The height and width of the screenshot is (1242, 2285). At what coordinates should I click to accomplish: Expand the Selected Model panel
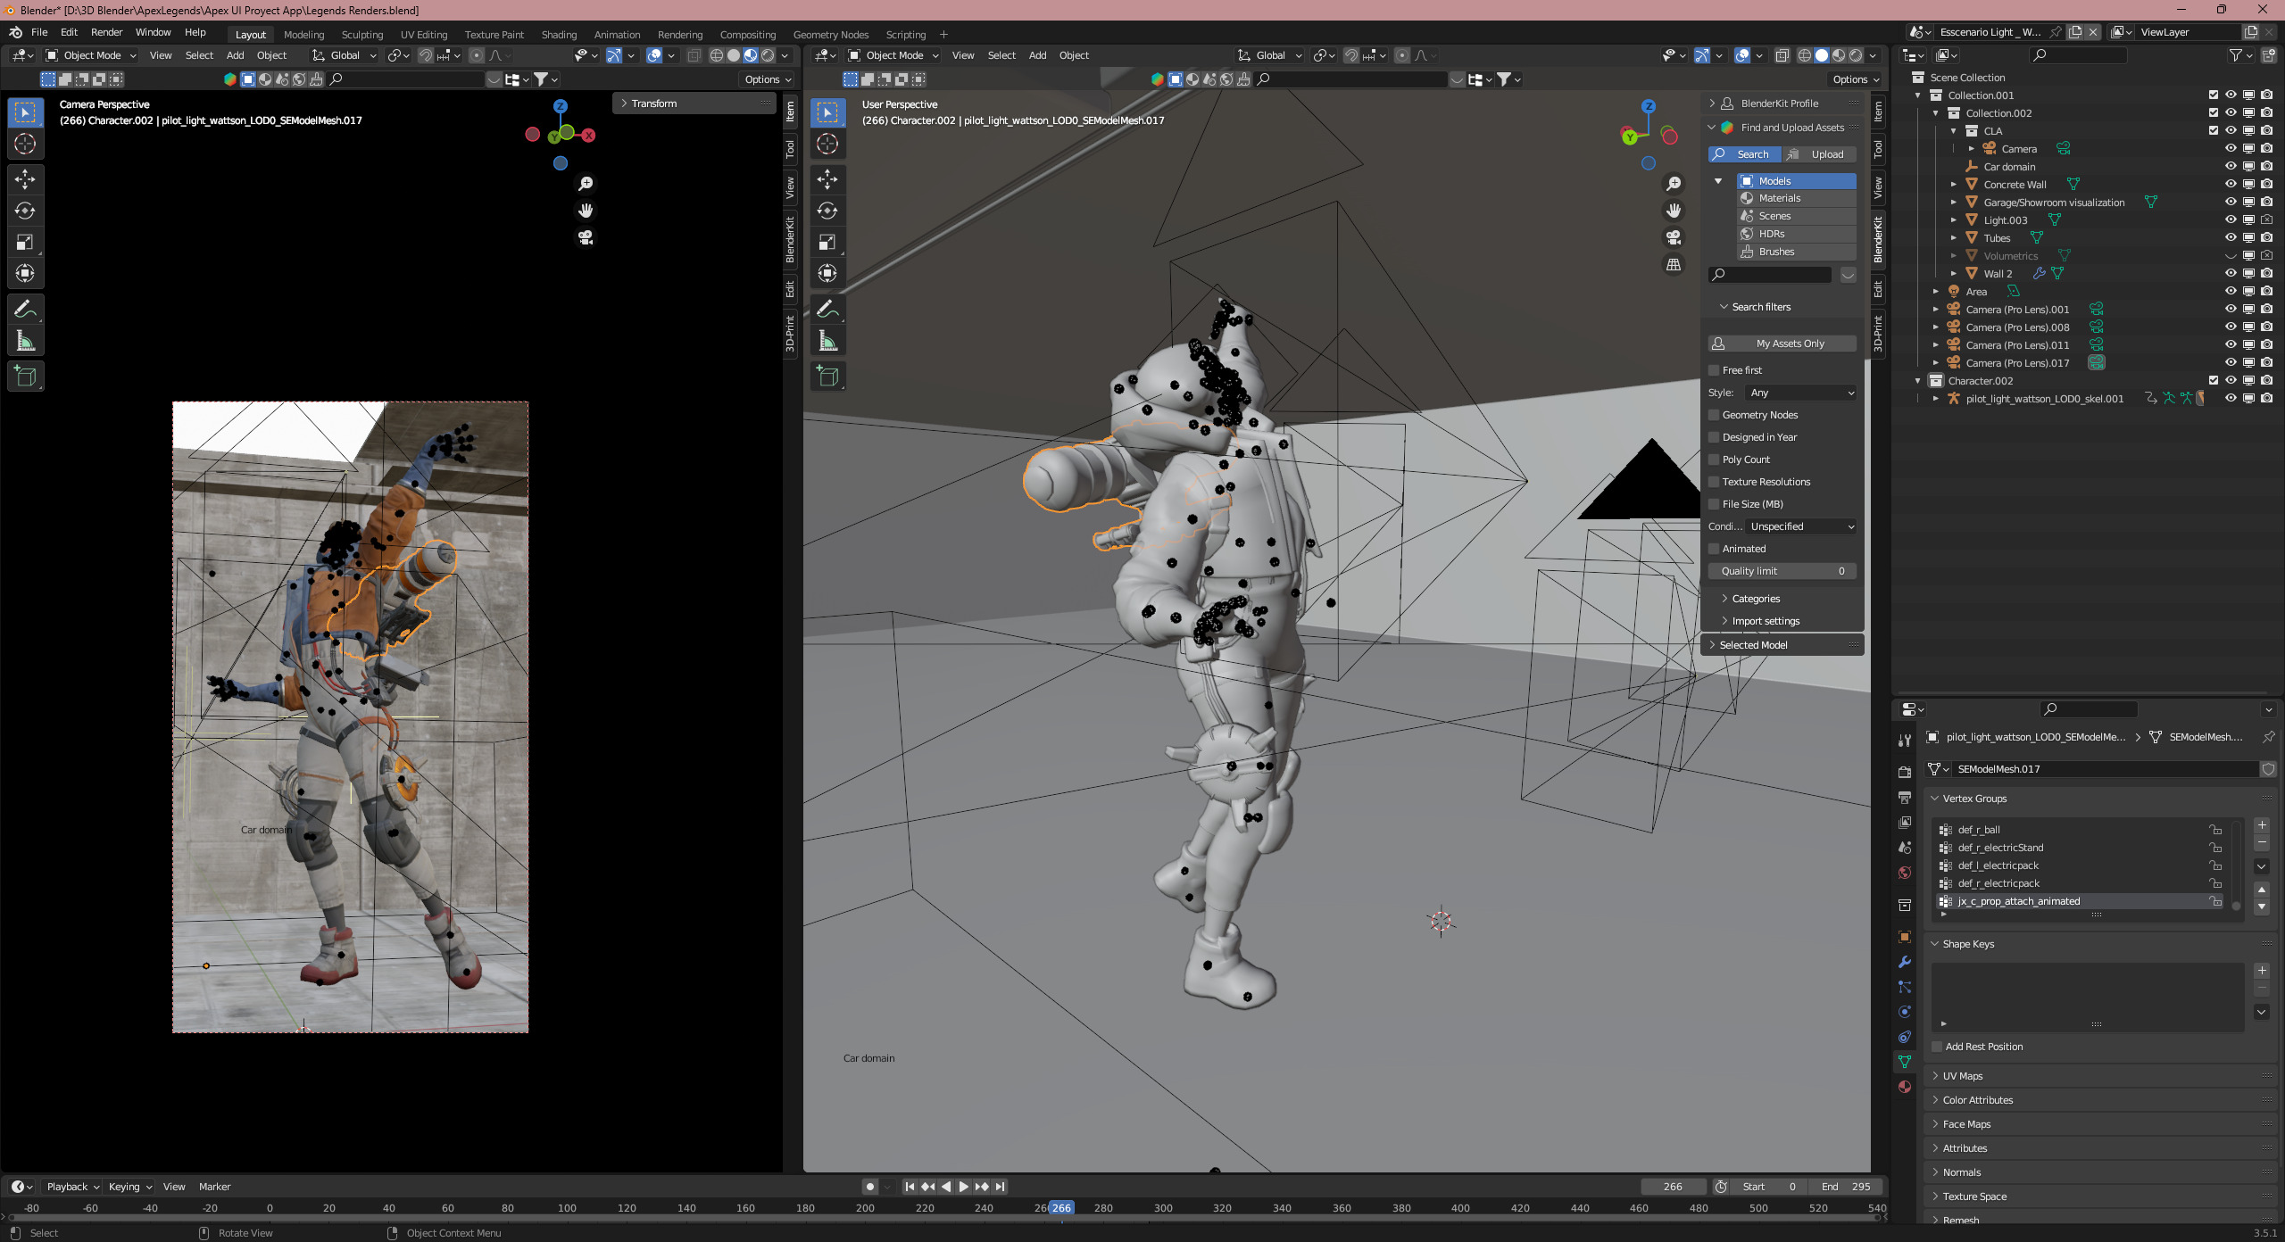[1782, 645]
